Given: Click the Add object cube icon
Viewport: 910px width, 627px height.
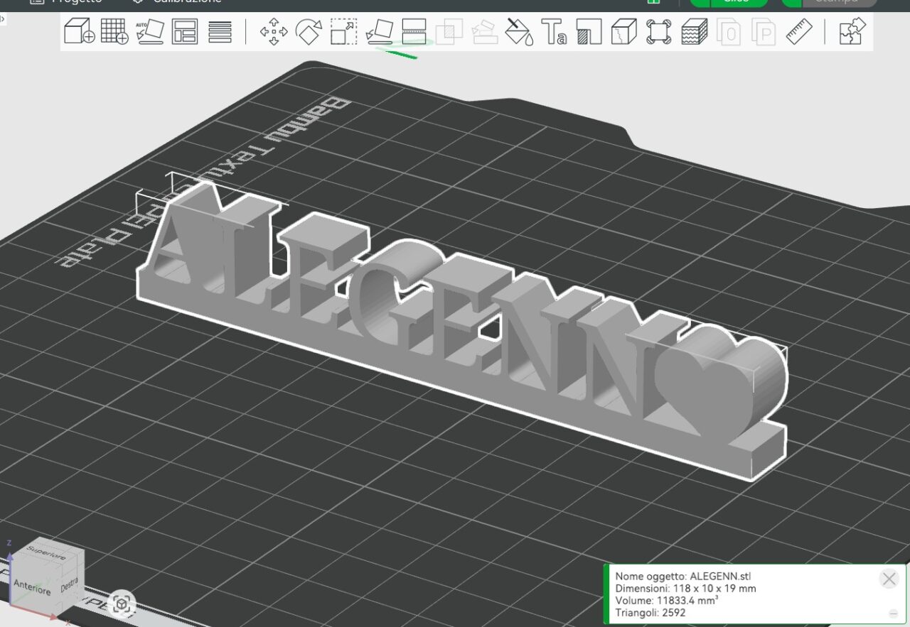Looking at the screenshot, I should coord(79,32).
